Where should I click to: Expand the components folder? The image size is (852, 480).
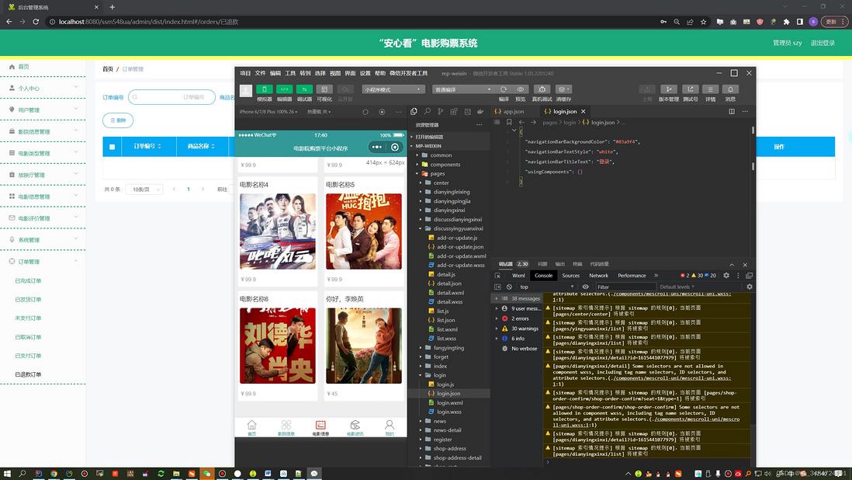click(x=445, y=165)
